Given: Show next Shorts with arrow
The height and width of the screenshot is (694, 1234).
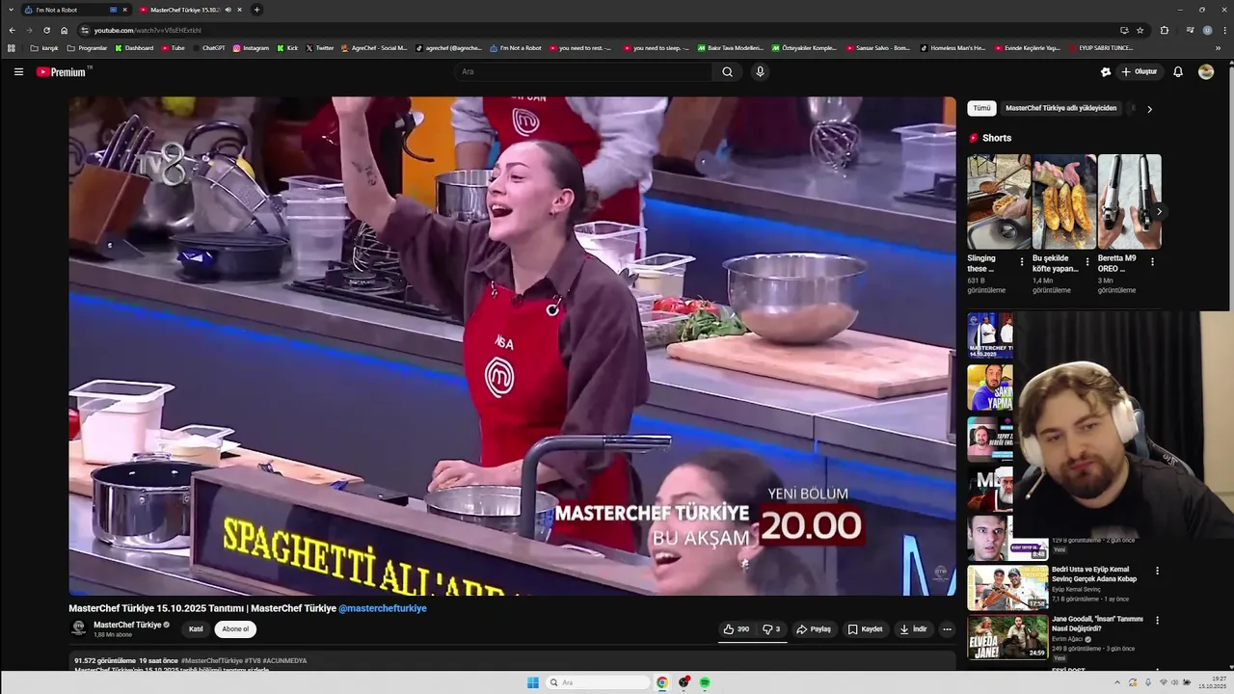Looking at the screenshot, I should tap(1159, 211).
